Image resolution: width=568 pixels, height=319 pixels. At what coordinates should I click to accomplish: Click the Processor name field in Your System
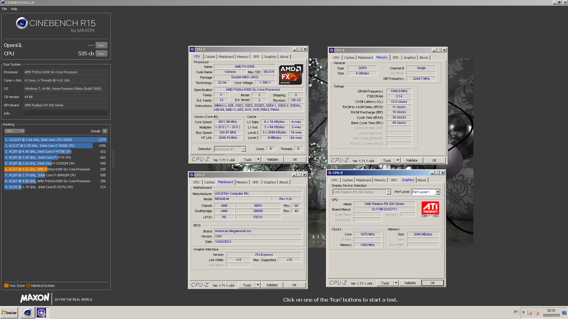pyautogui.click(x=65, y=72)
